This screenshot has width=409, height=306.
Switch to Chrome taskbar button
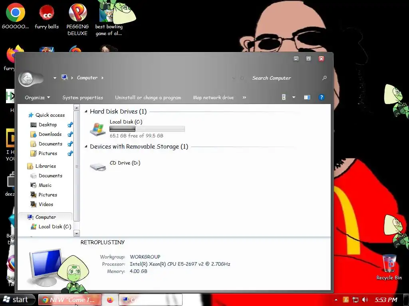[x=70, y=300]
